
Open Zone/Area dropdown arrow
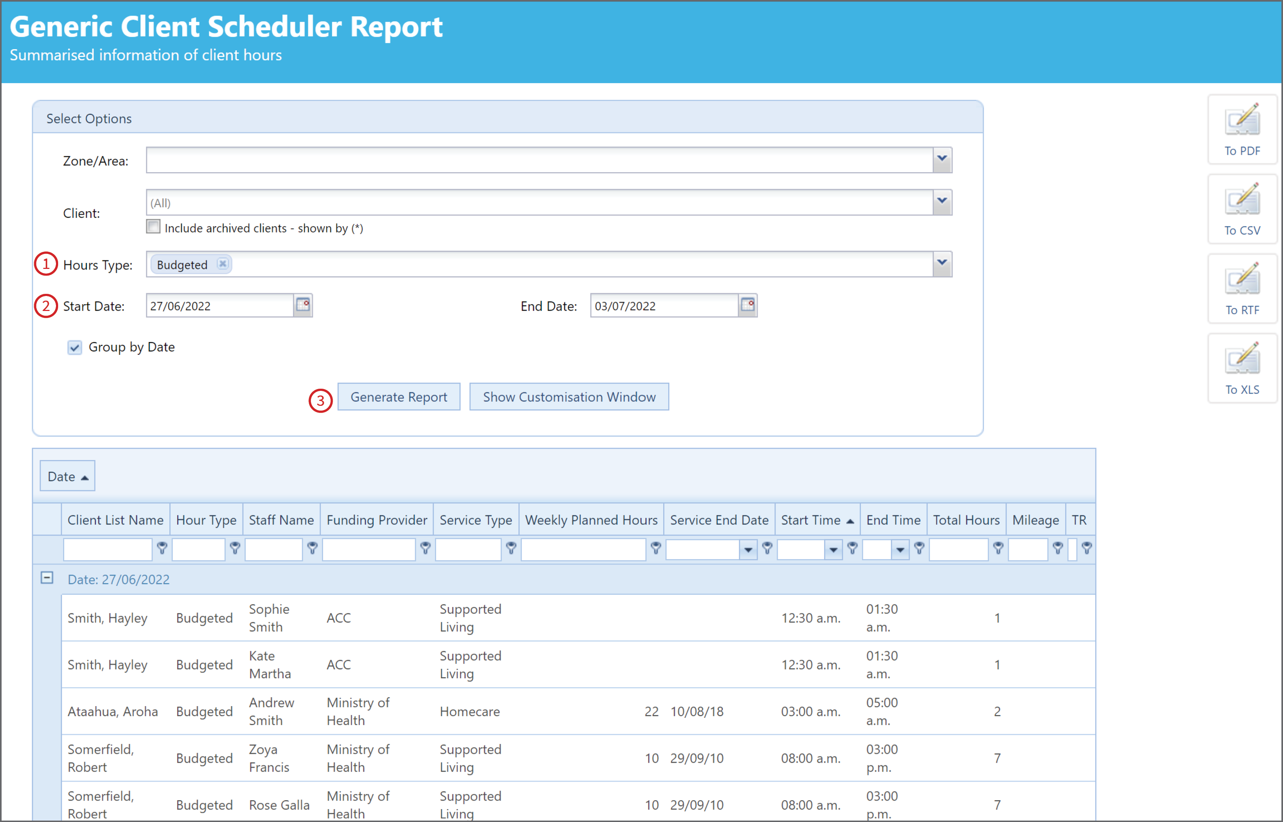pos(942,160)
